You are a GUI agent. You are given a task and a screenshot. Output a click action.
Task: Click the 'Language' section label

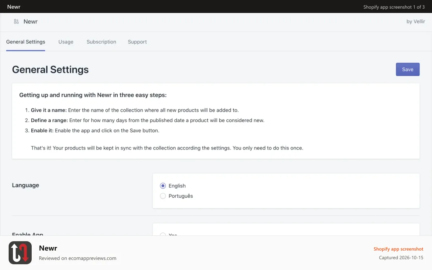[x=26, y=185]
